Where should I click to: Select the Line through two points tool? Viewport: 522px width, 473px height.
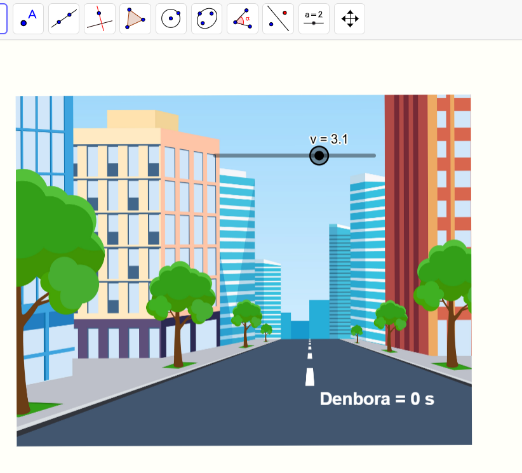[x=64, y=18]
